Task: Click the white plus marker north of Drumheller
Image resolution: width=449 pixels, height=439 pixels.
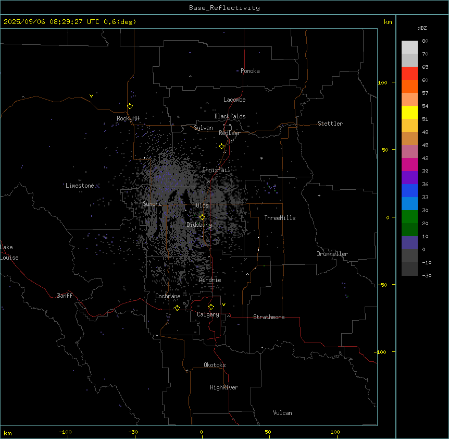Action: pos(319,196)
